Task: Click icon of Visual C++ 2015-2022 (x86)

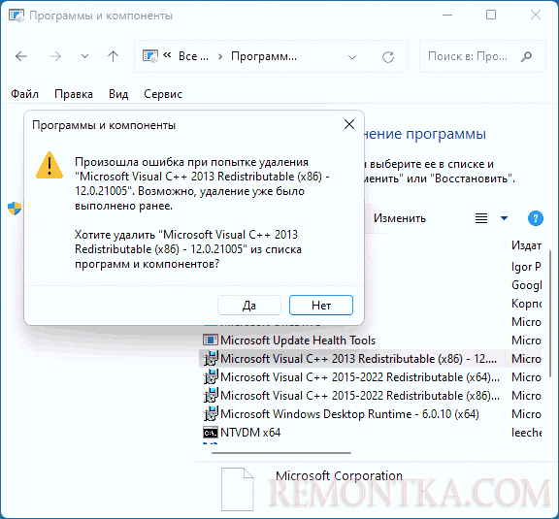Action: 211,396
